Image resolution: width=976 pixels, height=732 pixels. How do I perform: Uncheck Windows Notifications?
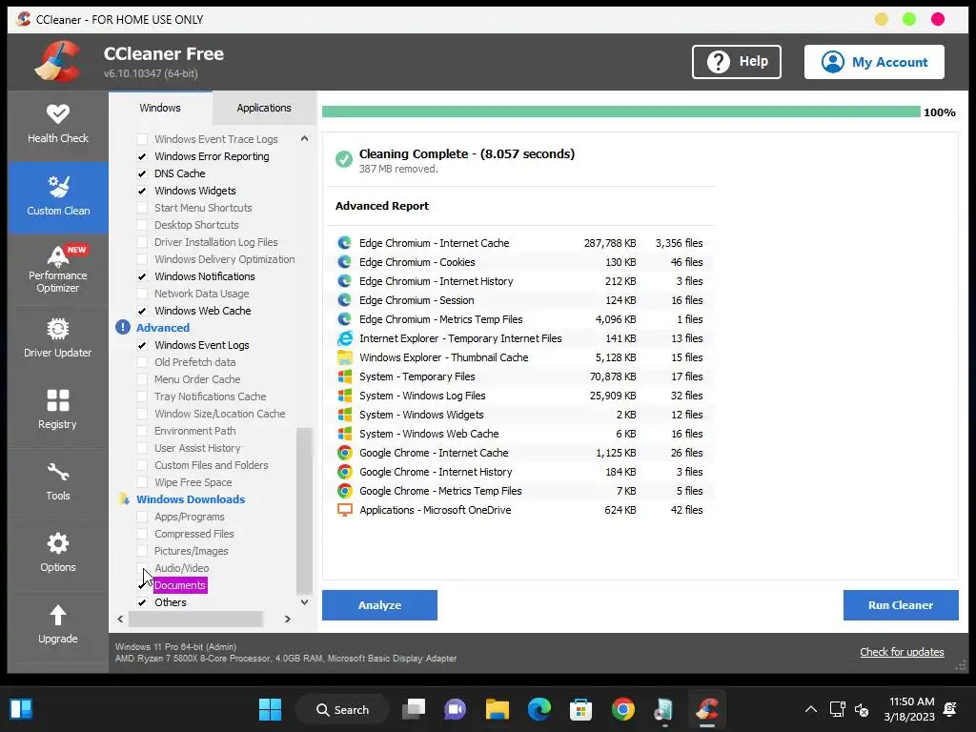coord(142,276)
